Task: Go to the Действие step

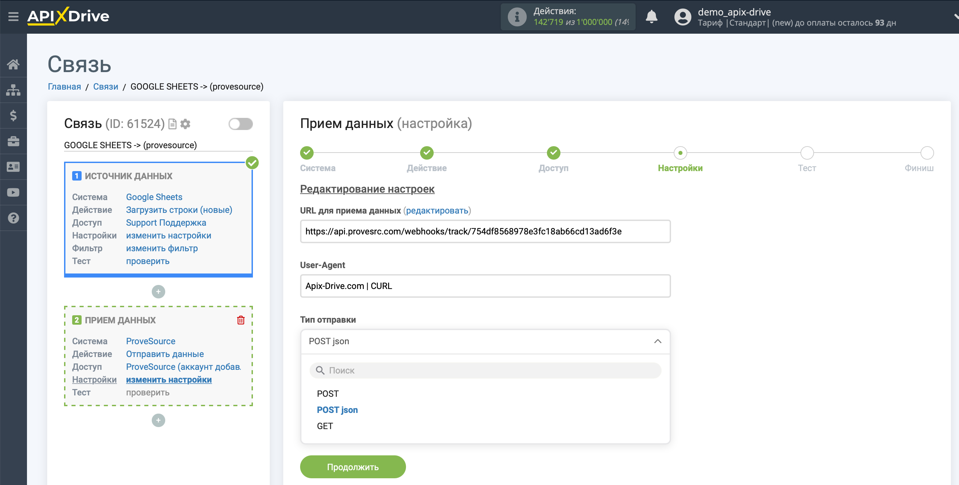Action: click(x=427, y=153)
